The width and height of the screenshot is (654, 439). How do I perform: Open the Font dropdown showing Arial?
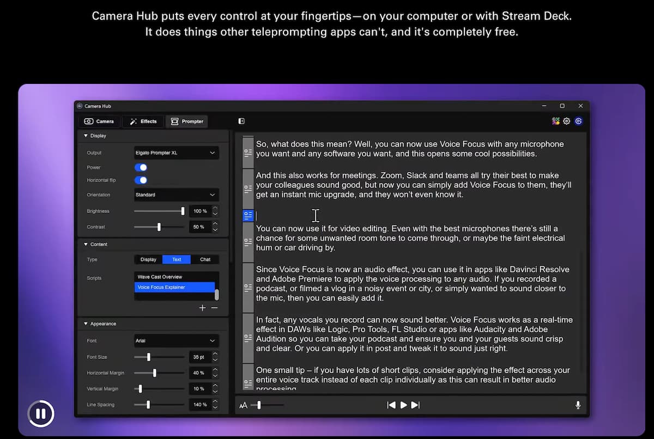(177, 341)
